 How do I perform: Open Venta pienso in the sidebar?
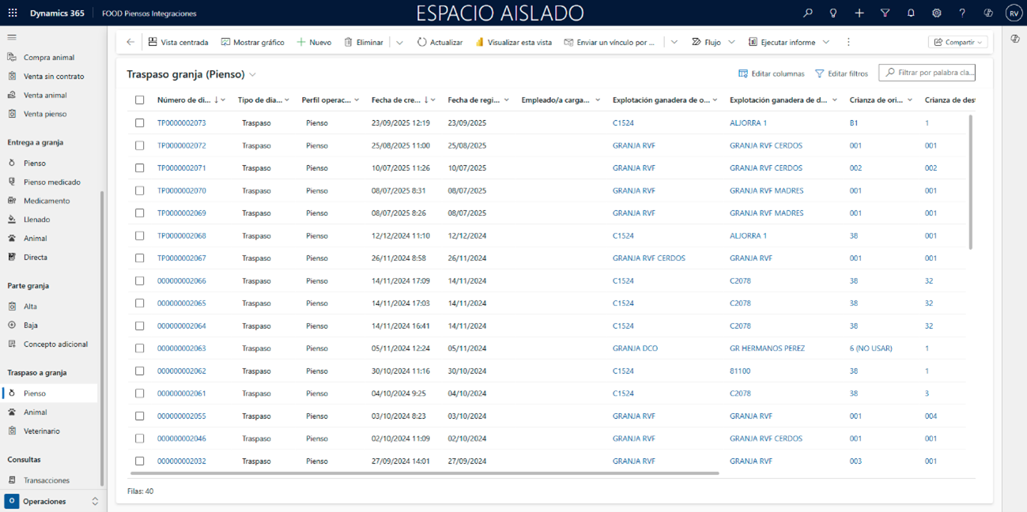coord(45,114)
